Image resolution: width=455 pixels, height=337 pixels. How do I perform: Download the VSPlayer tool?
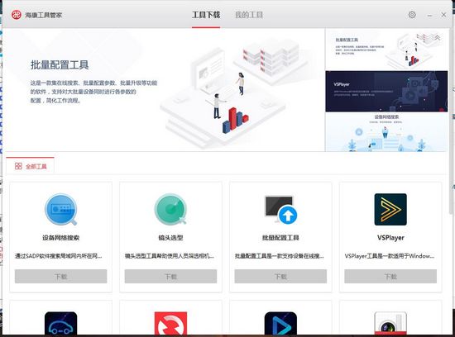(390, 276)
